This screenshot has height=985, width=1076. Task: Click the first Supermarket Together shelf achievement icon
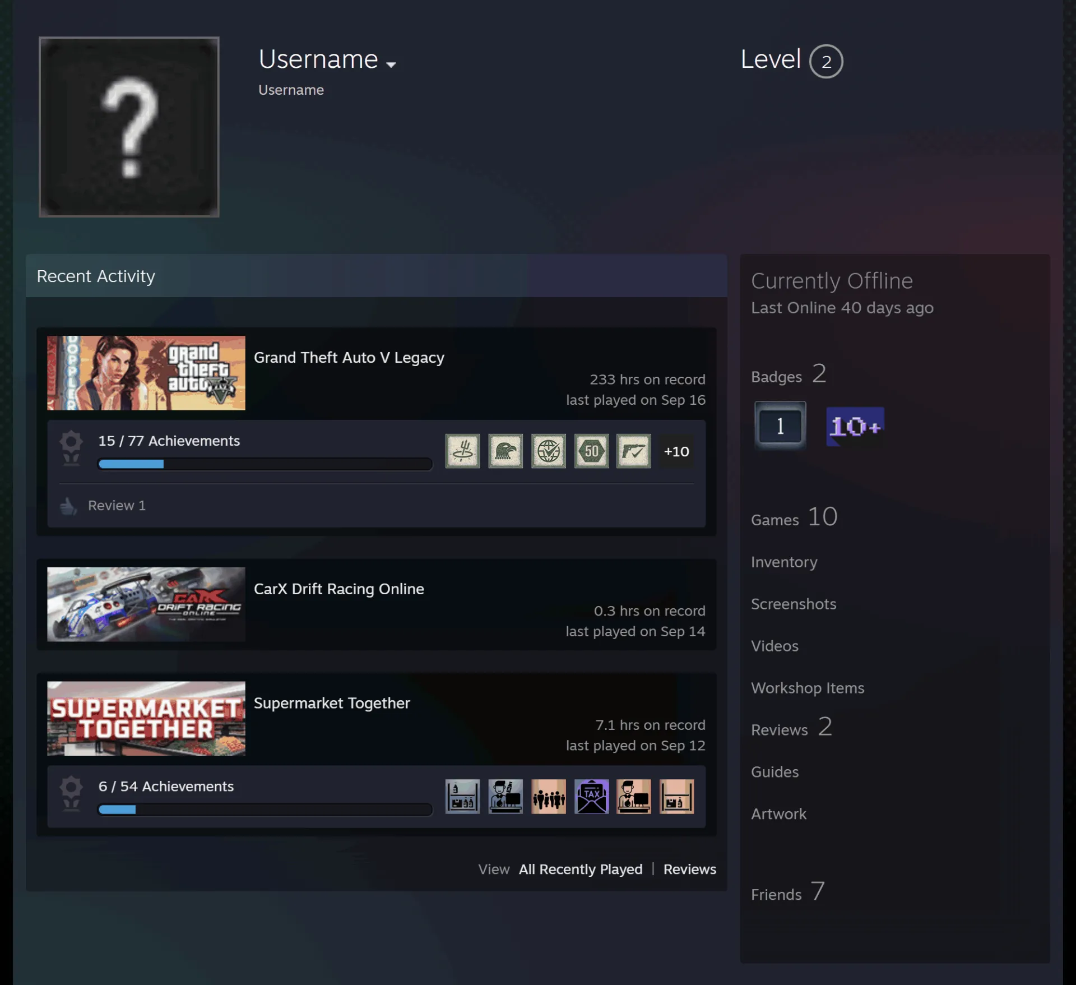pos(462,796)
